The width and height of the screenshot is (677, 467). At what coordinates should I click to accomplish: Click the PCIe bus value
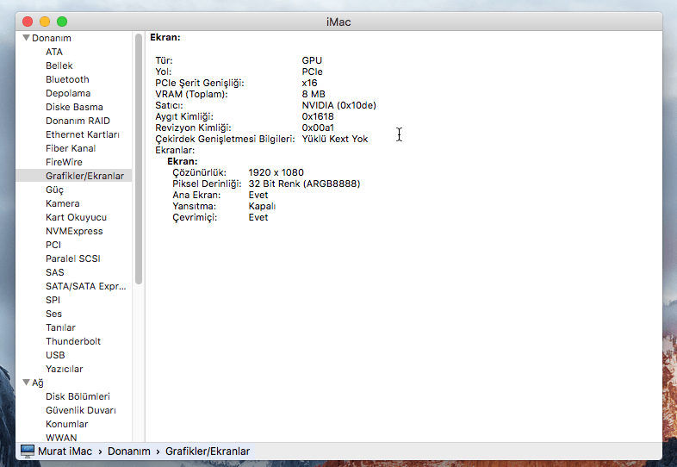312,72
